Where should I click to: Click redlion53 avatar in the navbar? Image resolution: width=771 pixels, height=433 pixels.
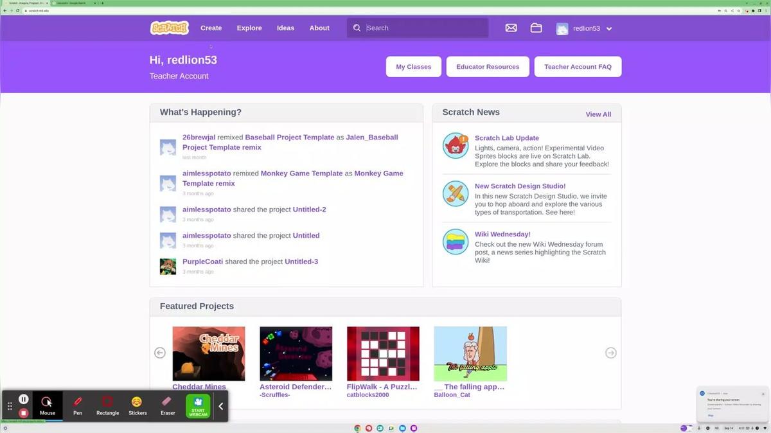pos(562,29)
